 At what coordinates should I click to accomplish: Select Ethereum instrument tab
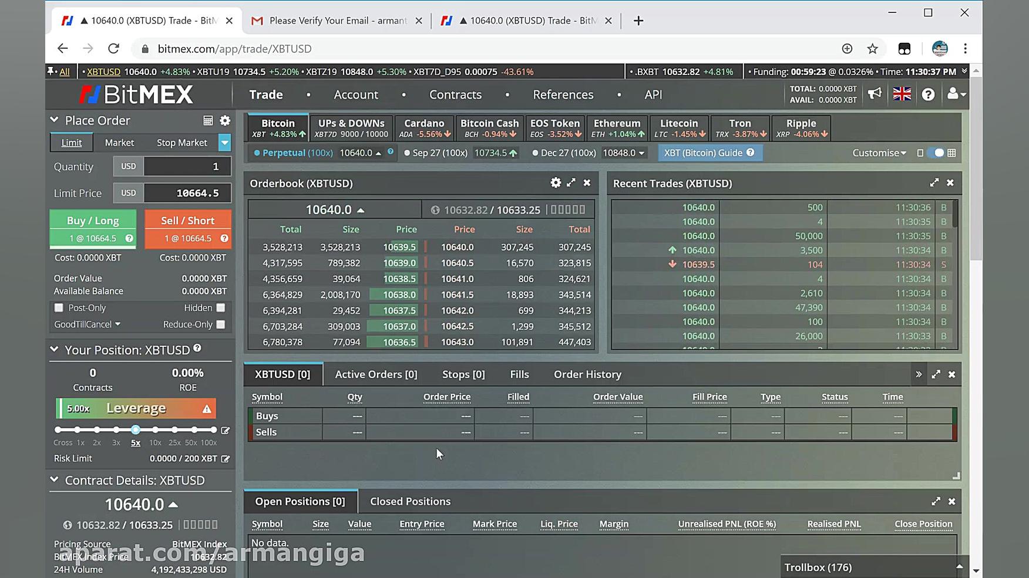coord(617,128)
